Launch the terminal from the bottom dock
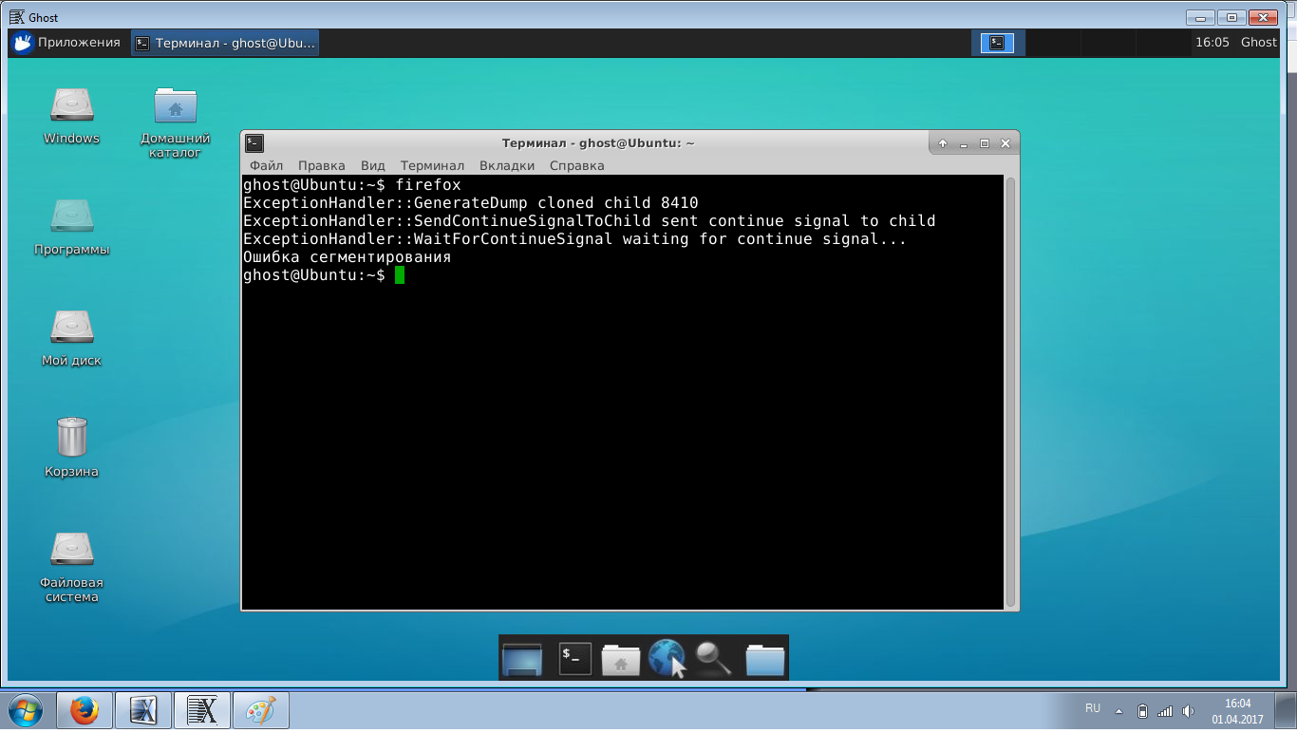 point(575,658)
